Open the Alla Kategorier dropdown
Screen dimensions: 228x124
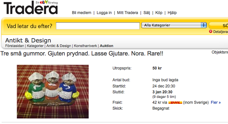(x=174, y=25)
